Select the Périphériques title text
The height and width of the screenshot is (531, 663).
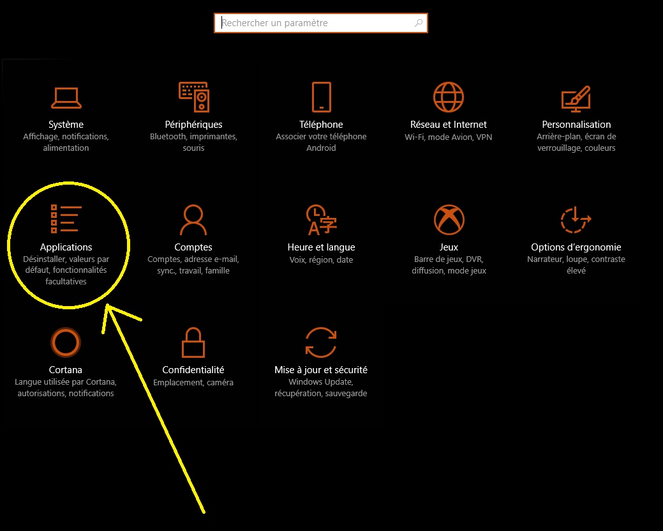pos(193,125)
